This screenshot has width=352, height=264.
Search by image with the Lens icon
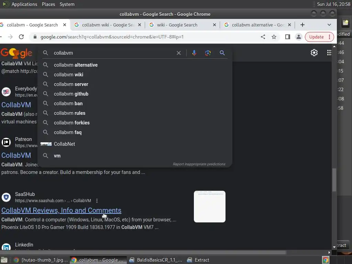coord(208,53)
